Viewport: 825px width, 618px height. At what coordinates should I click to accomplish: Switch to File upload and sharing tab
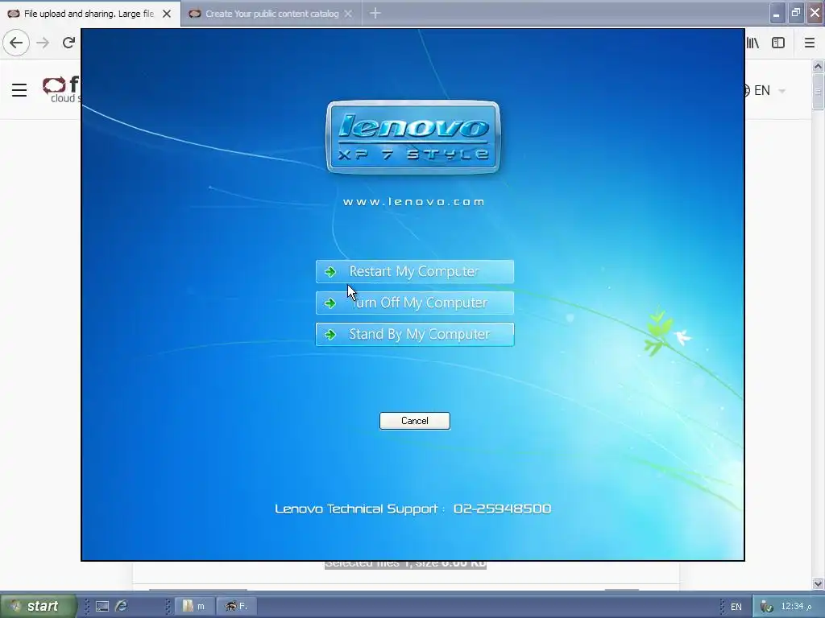click(x=89, y=14)
